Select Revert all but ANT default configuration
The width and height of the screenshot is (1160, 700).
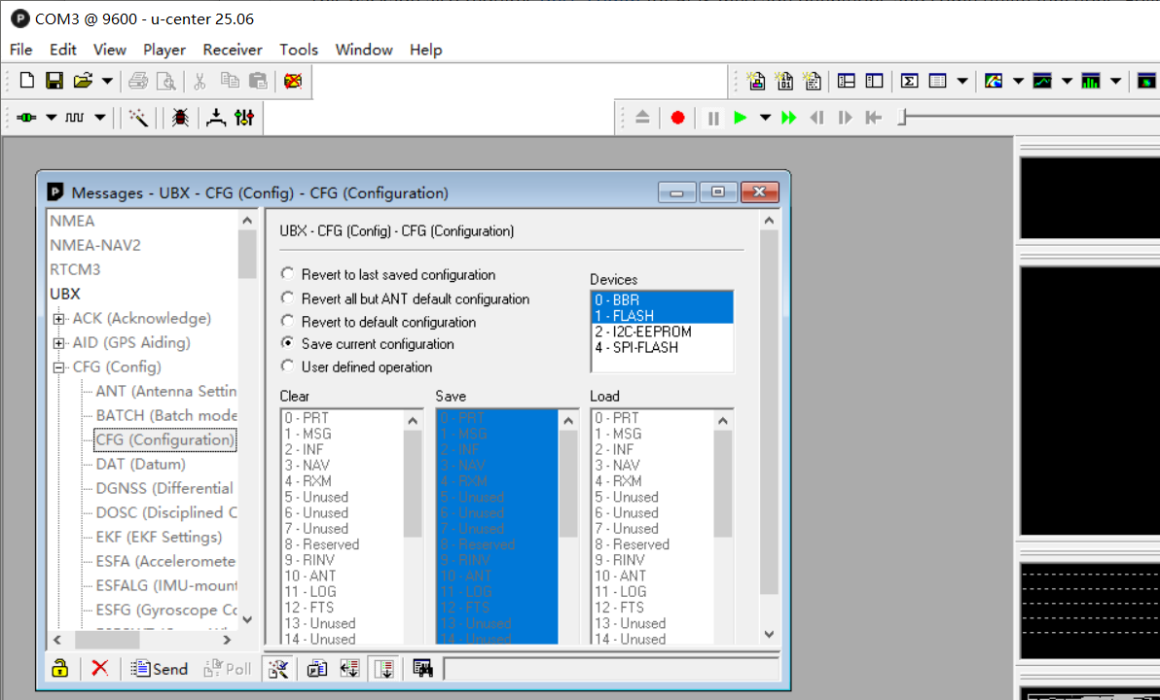[406, 298]
